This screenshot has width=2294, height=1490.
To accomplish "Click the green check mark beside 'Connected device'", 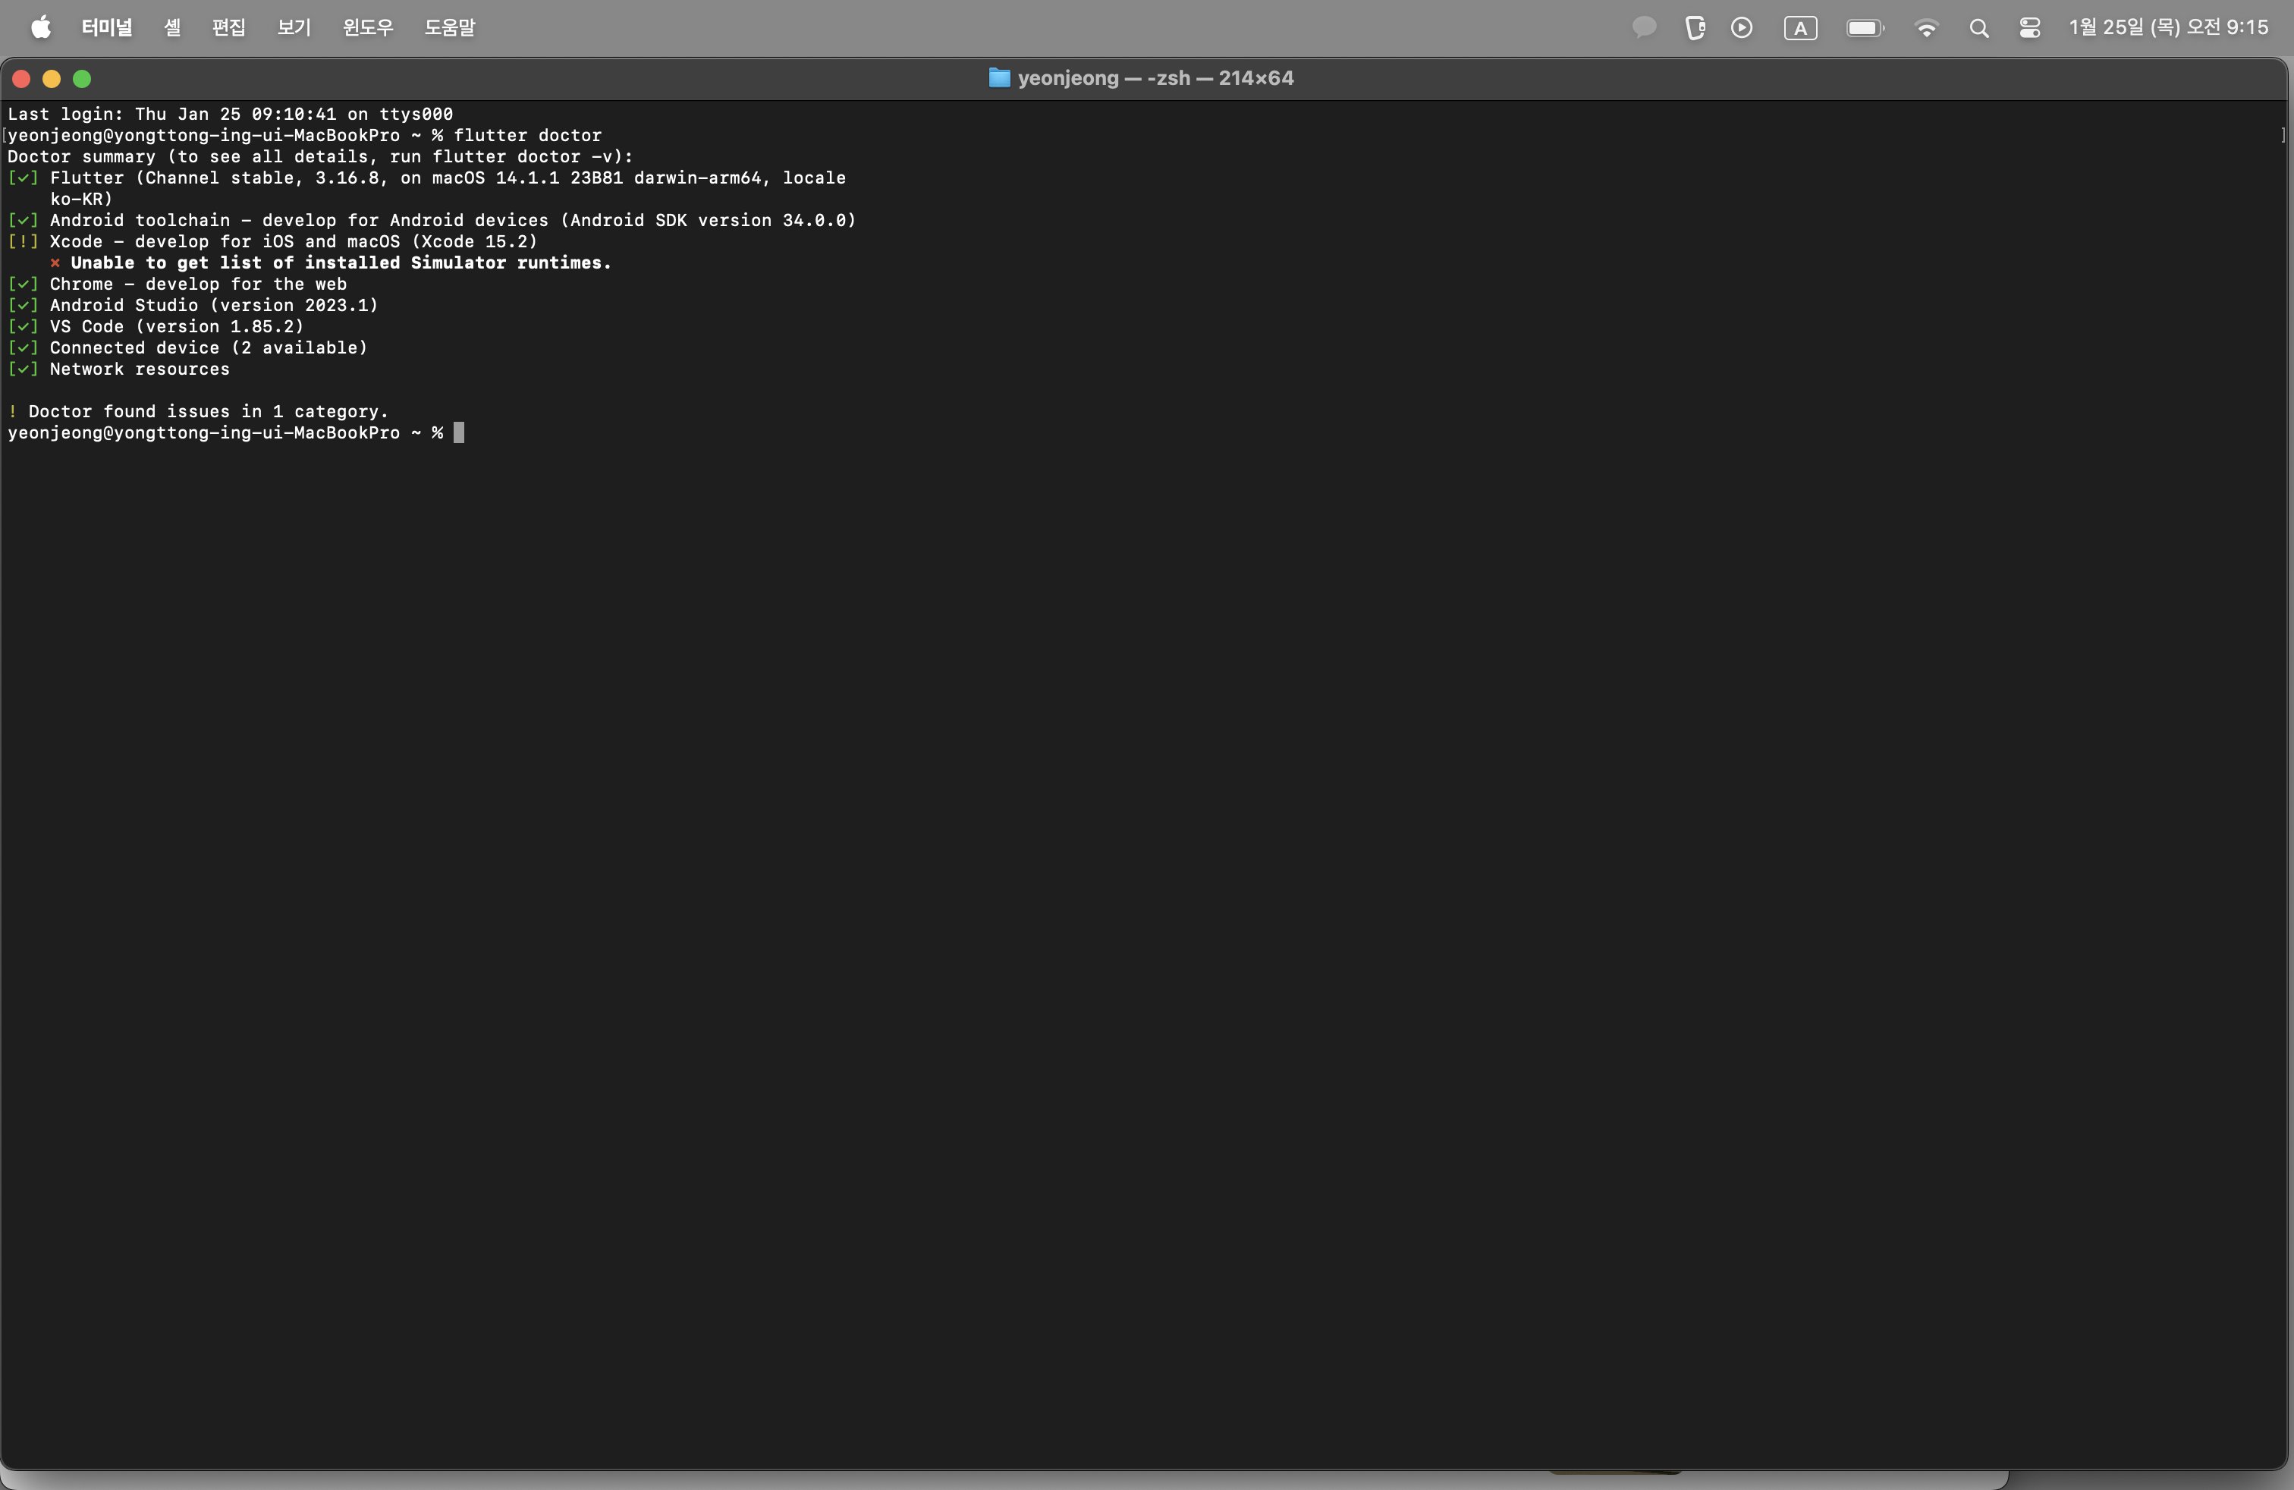I will click(x=22, y=347).
